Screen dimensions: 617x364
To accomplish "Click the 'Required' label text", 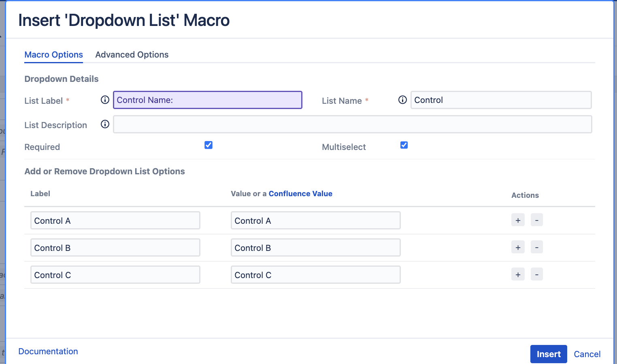I will [42, 147].
